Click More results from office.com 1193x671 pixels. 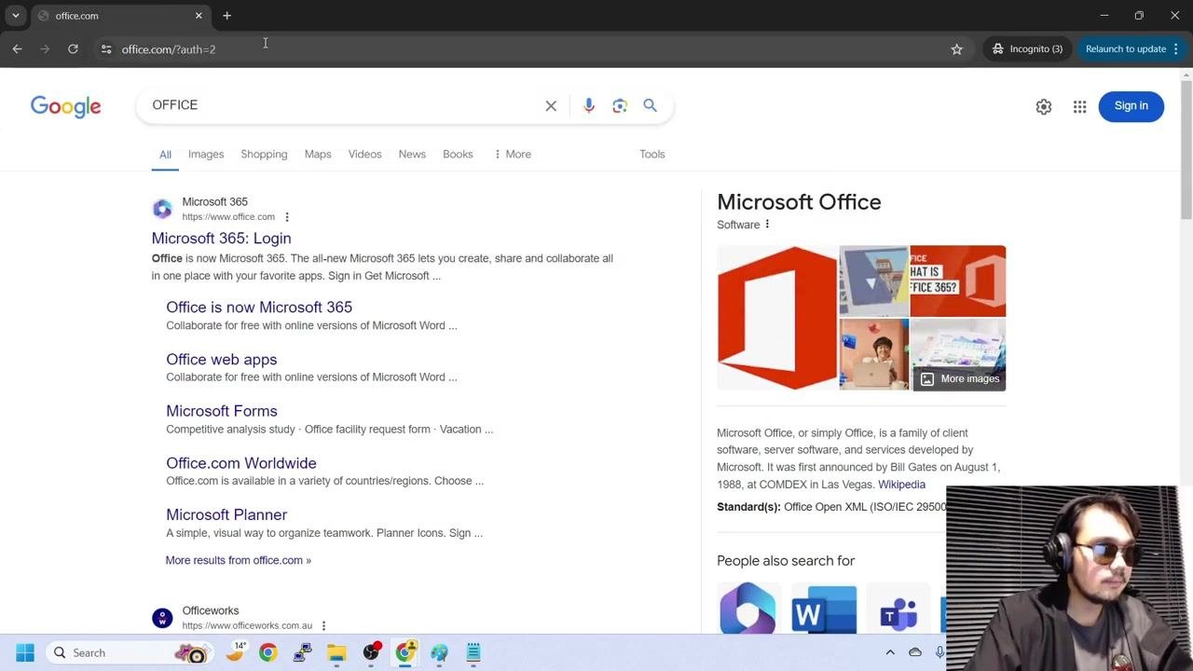click(x=238, y=560)
